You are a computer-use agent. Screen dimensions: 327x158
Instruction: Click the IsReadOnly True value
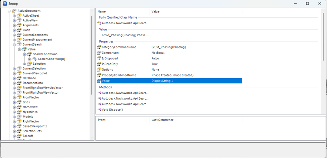tap(155, 64)
